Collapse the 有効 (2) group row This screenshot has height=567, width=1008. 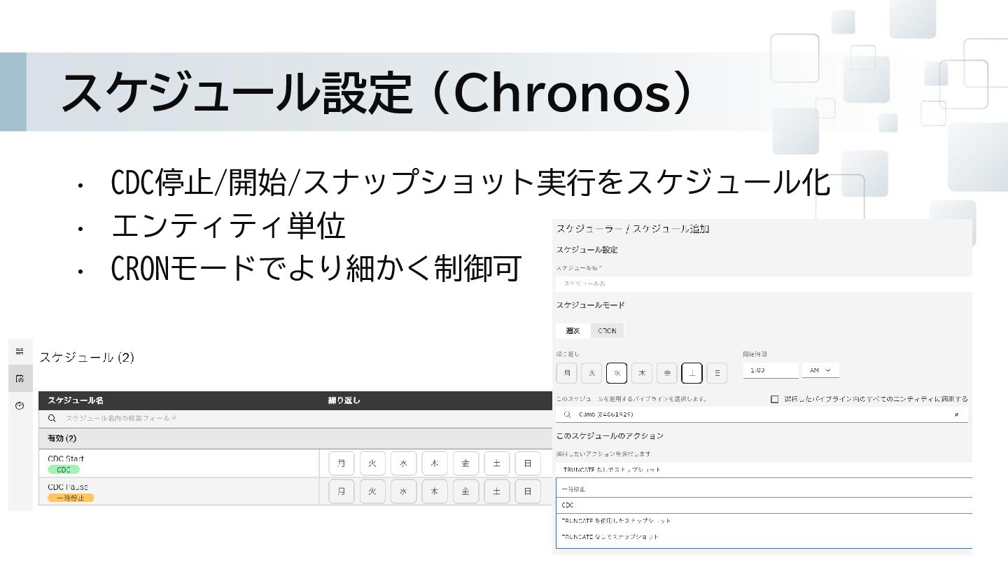295,438
